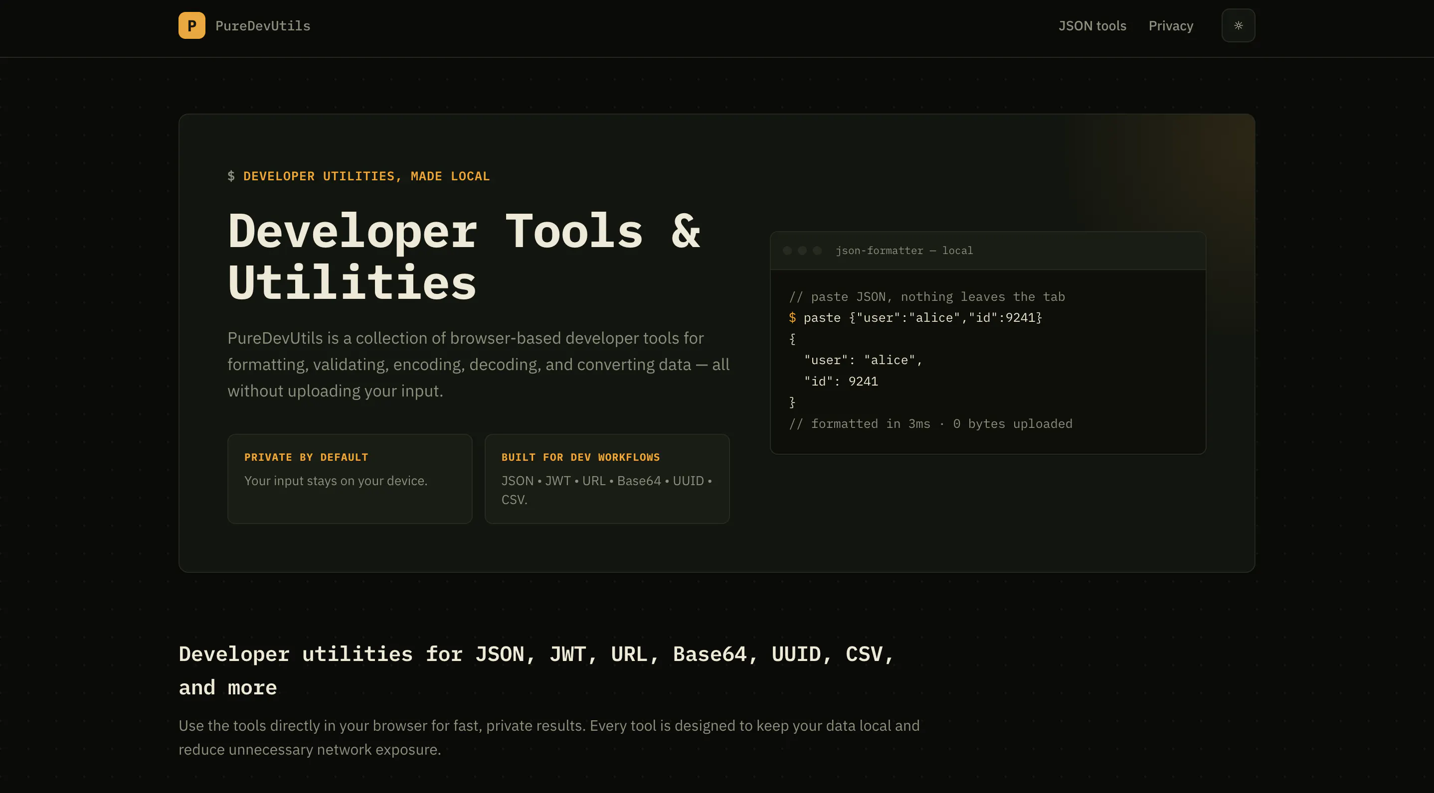Open the JSON tools nav link

tap(1092, 25)
